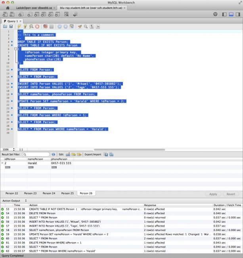The height and width of the screenshot is (258, 243).
Task: Open find panel magnifier icon
Action: point(86,27)
